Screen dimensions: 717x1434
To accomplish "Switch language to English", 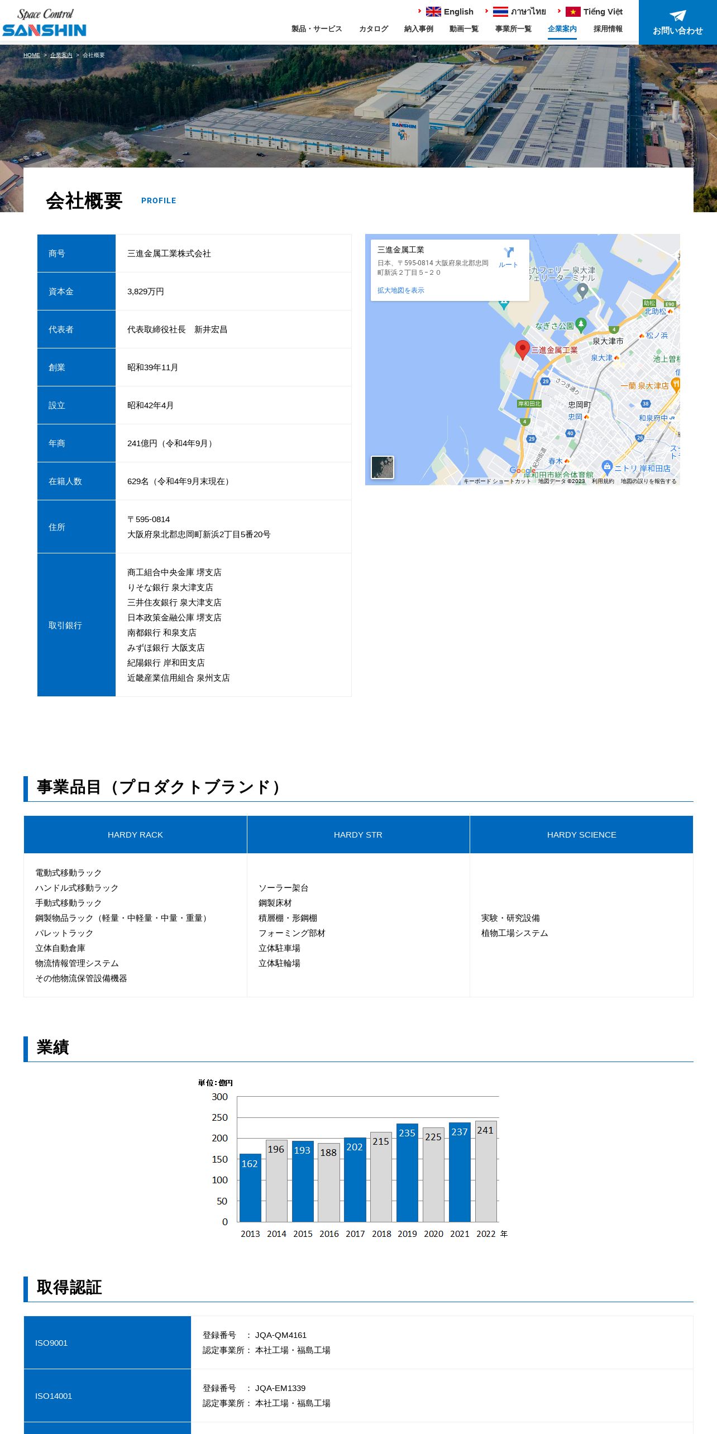I will [458, 12].
